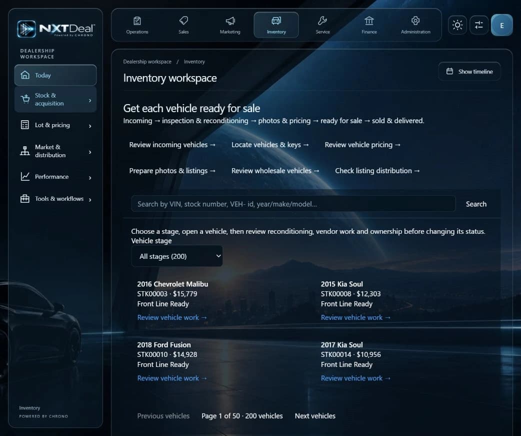Image resolution: width=521 pixels, height=436 pixels.
Task: Click the calendar icon on Show timeline
Action: tap(449, 71)
